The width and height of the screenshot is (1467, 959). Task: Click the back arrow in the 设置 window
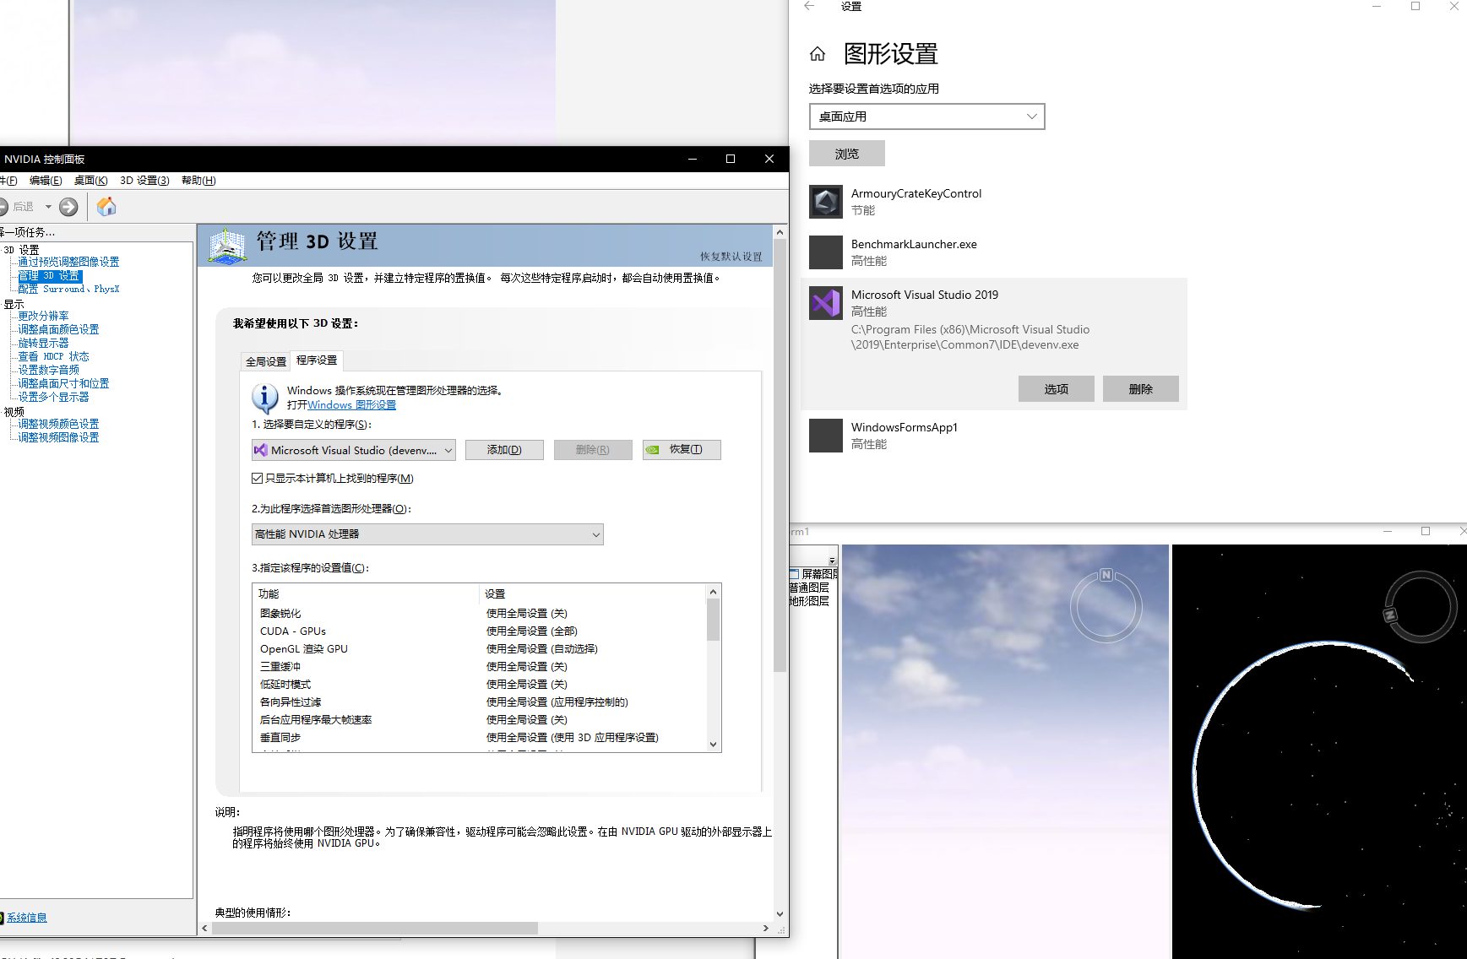809,6
